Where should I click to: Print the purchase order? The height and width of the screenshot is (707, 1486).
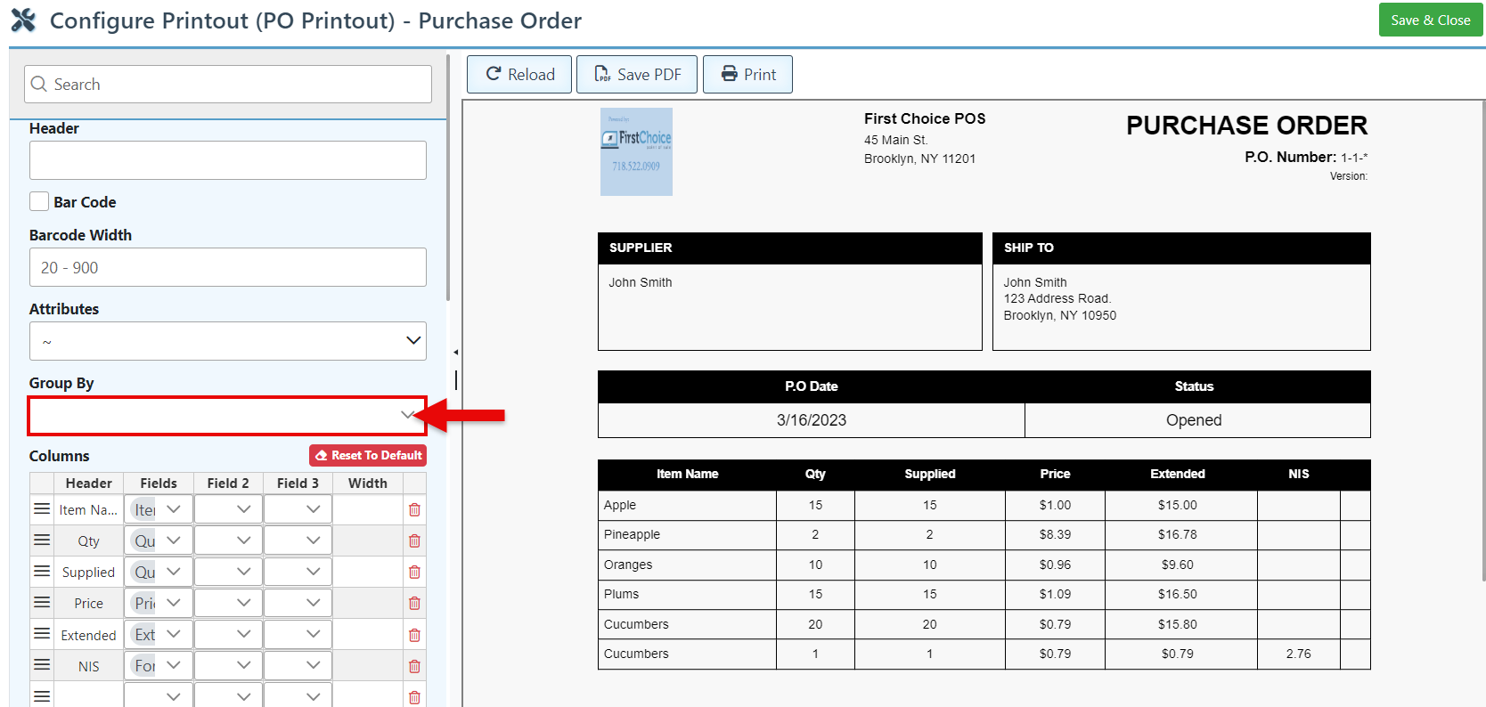pos(747,75)
